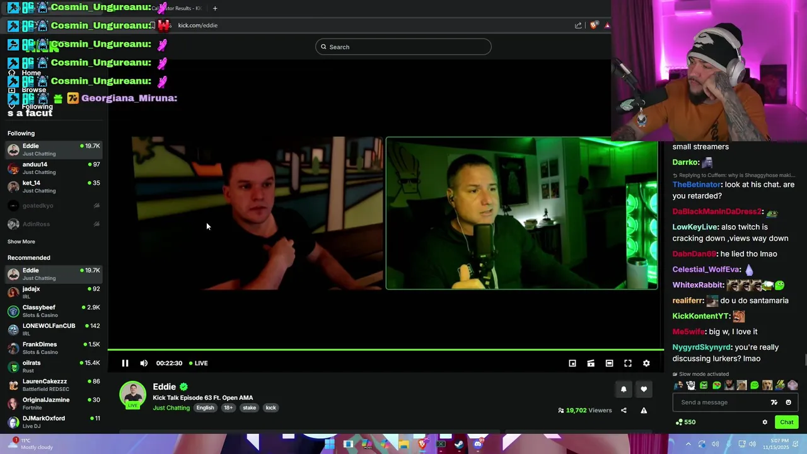Expand following list with Show More
807x454 pixels.
pos(21,242)
